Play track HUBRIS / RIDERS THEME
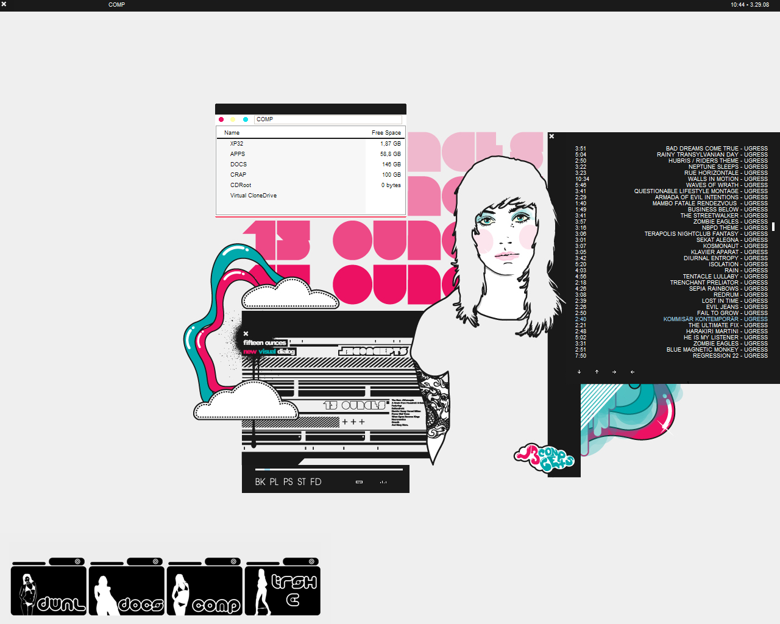This screenshot has height=624, width=780. 718,161
